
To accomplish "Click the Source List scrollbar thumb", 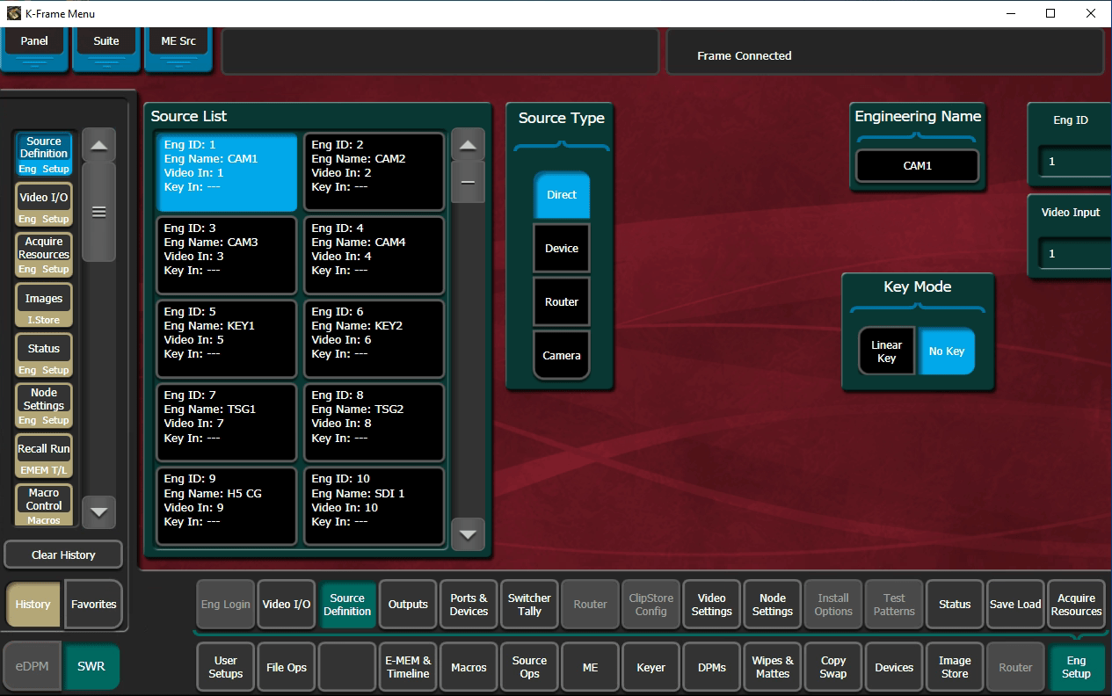I will pos(468,182).
